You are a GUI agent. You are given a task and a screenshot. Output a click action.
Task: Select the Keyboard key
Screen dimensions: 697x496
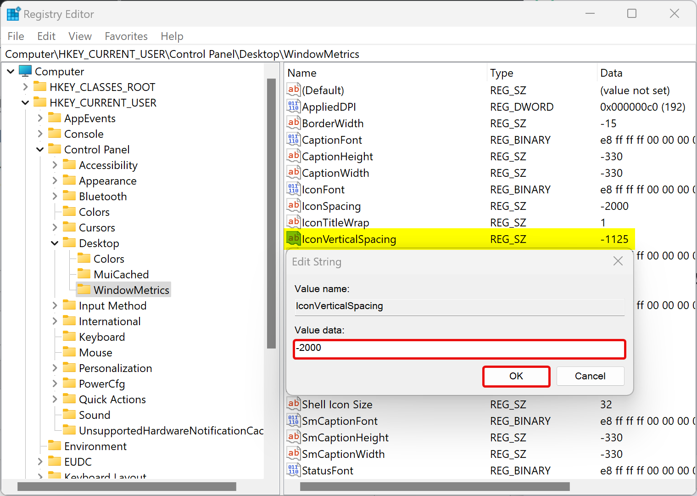102,337
